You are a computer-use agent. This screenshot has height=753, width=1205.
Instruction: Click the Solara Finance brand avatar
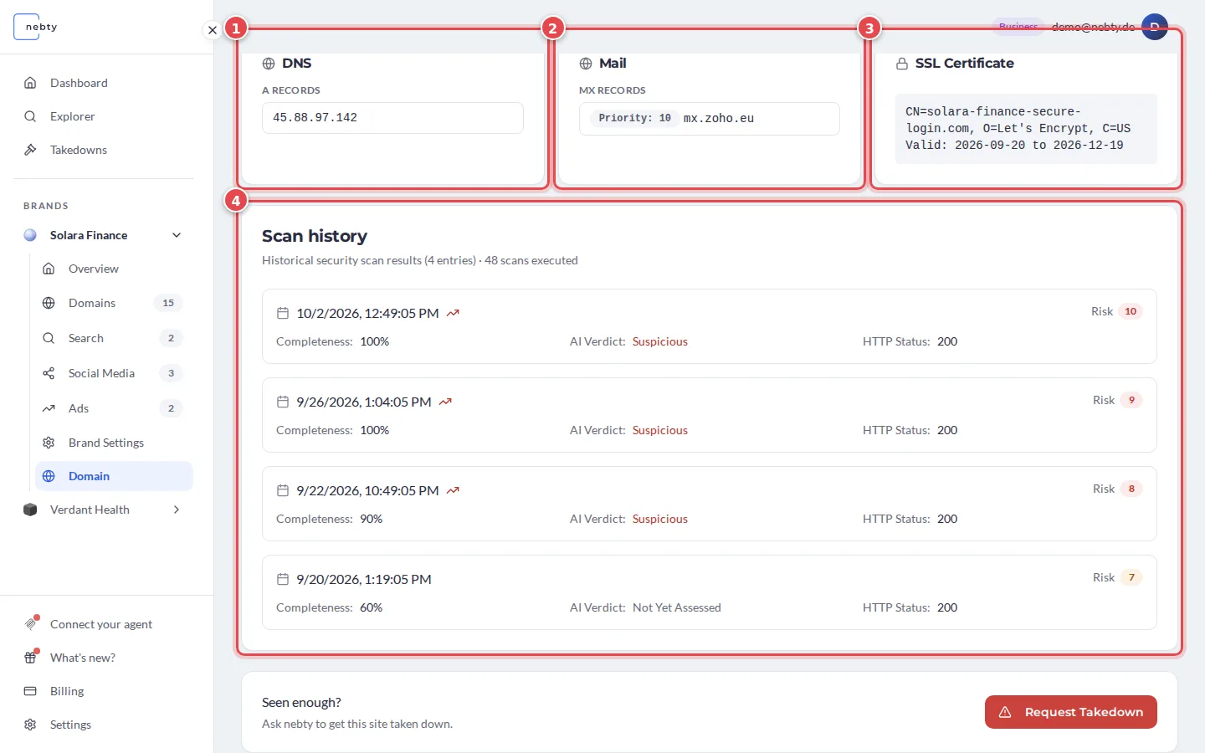(30, 235)
